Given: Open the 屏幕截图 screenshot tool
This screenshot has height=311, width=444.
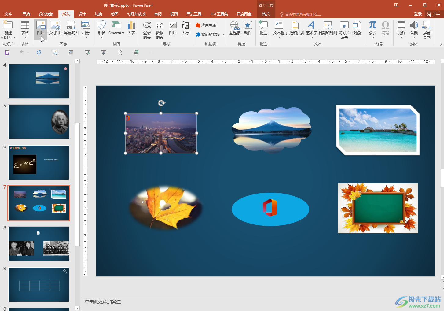Looking at the screenshot, I should point(71,30).
